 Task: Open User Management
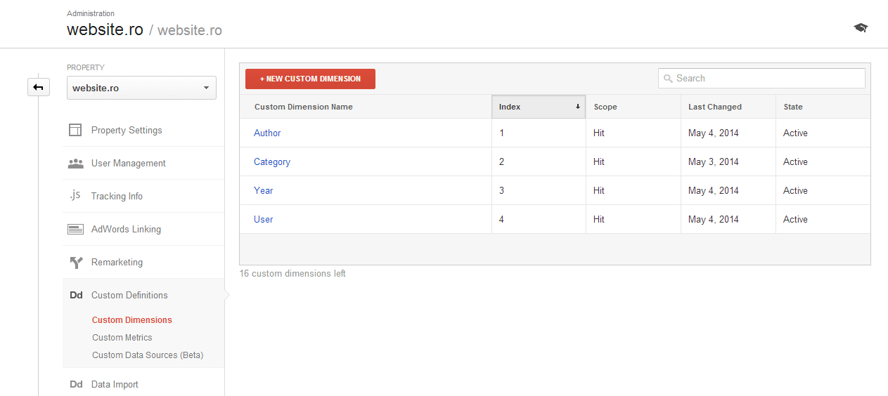pos(129,163)
